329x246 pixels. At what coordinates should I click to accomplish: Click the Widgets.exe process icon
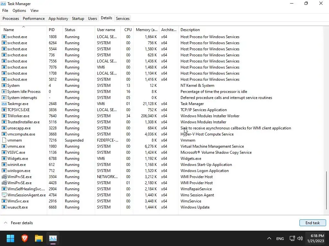coord(4,158)
